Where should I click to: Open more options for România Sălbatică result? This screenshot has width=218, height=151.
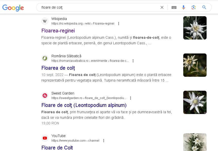[x=133, y=61]
